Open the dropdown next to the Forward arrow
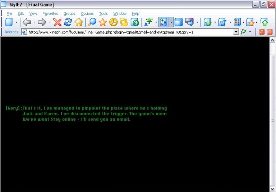 (50, 22)
